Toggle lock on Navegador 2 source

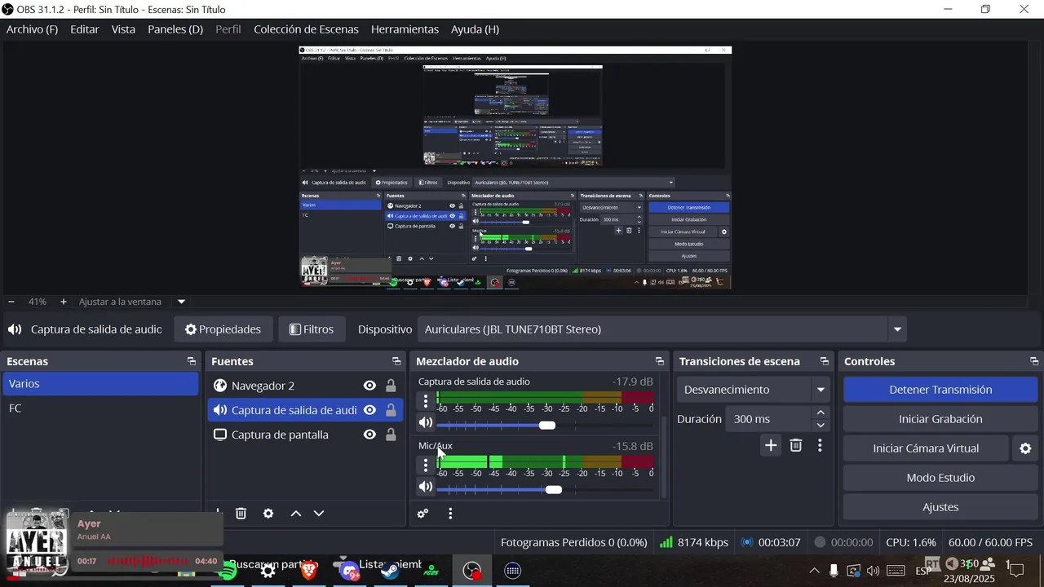point(391,386)
